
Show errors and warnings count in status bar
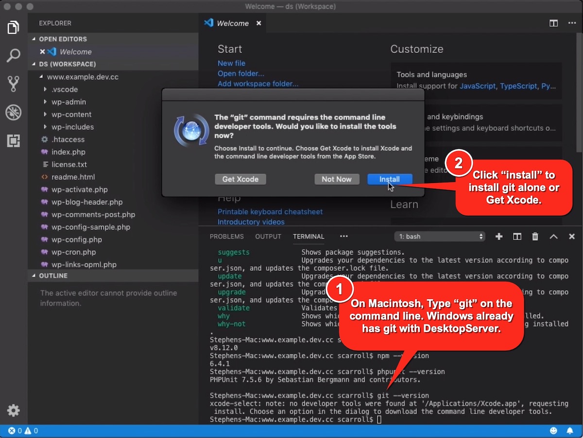coord(23,431)
